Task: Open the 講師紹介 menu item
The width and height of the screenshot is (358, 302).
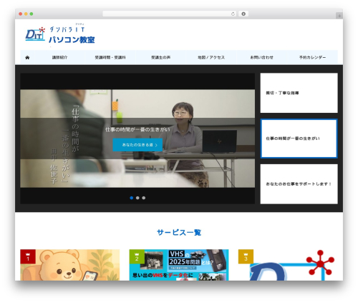Action: (59, 57)
